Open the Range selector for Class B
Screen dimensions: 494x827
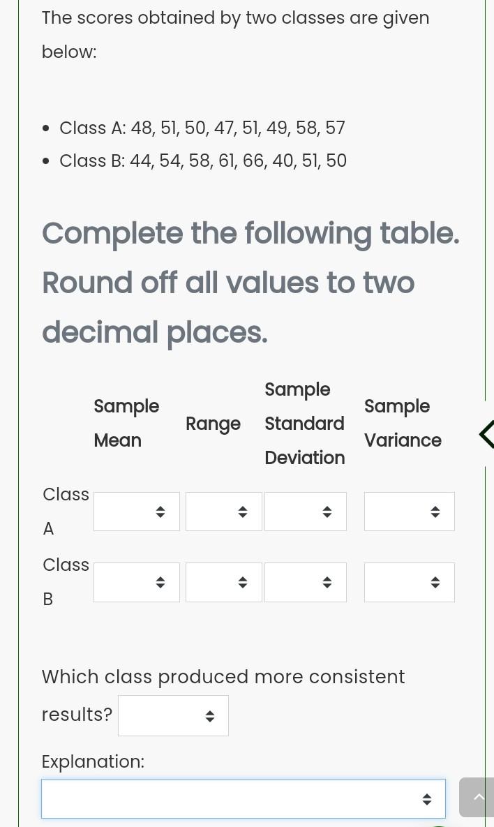point(223,582)
